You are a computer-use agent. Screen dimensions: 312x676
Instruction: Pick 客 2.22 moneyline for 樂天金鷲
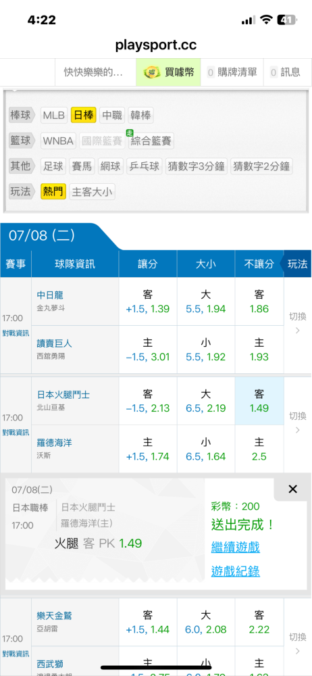259,622
